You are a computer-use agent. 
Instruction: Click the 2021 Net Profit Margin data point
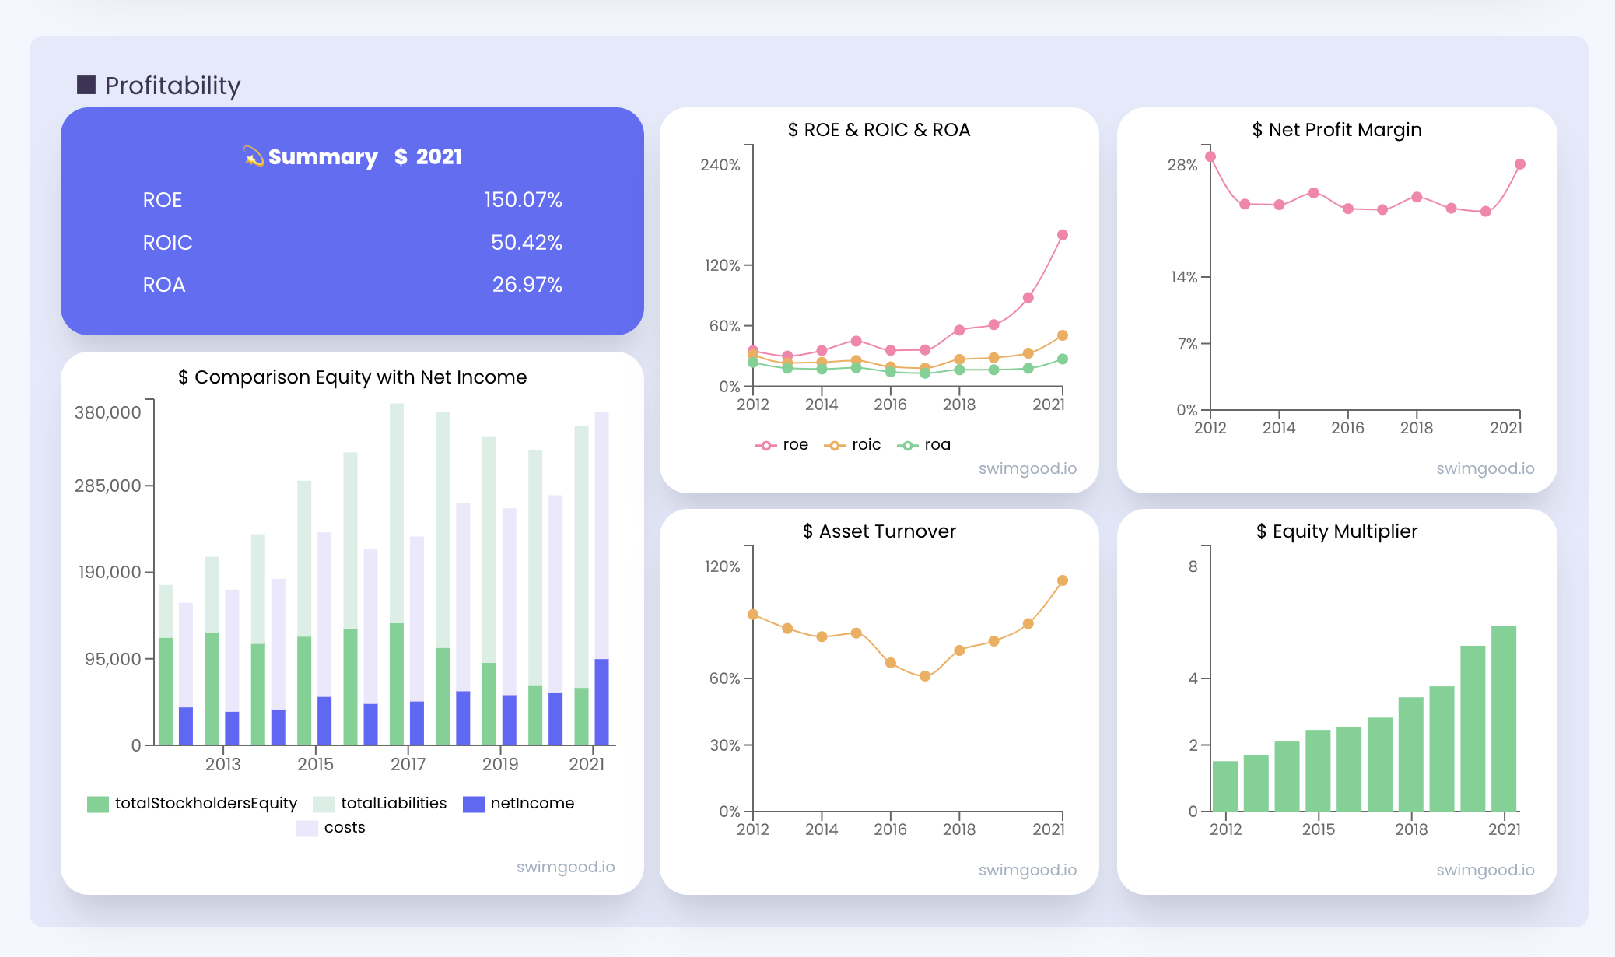coord(1519,164)
